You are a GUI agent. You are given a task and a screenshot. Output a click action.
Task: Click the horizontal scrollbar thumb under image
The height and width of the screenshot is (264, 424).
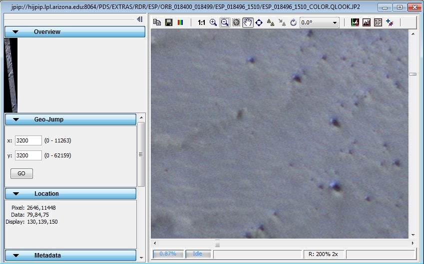click(217, 244)
